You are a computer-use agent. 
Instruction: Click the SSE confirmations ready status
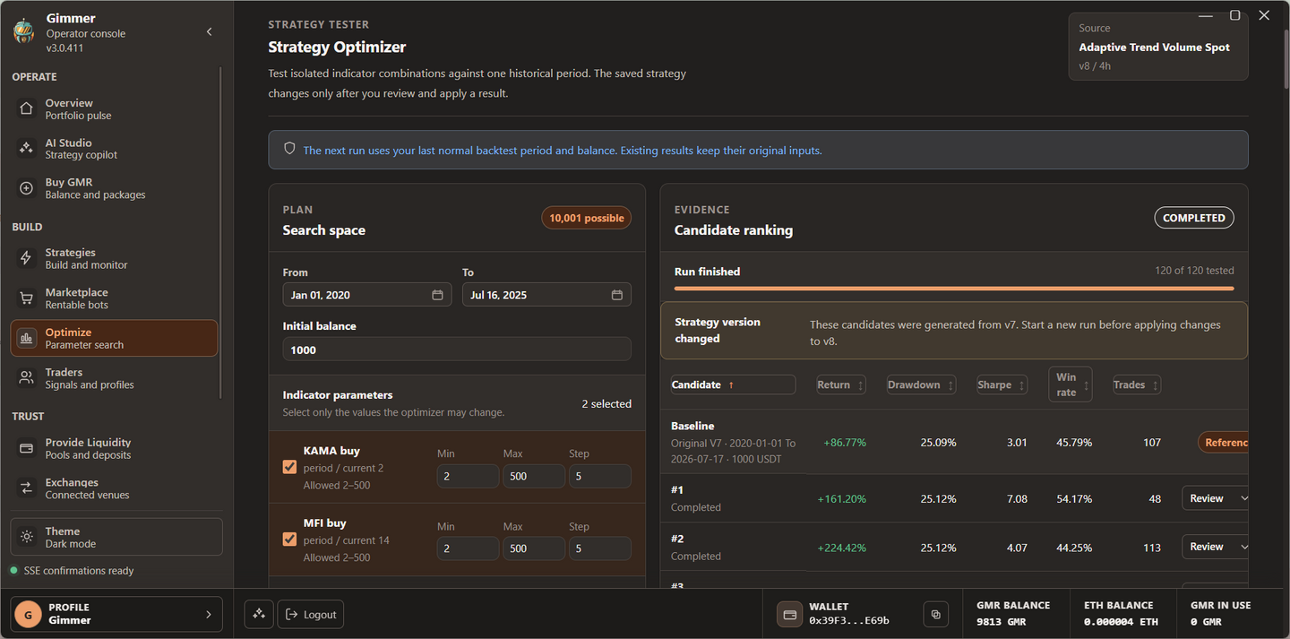pos(73,571)
